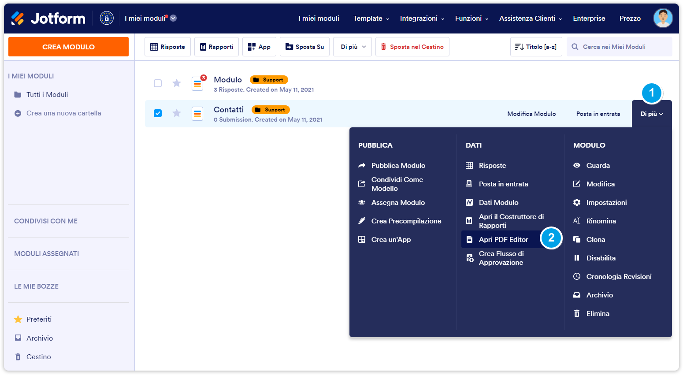Viewport: 683px width, 375px height.
Task: Click the Condividi Come Modello share icon
Action: tap(362, 184)
